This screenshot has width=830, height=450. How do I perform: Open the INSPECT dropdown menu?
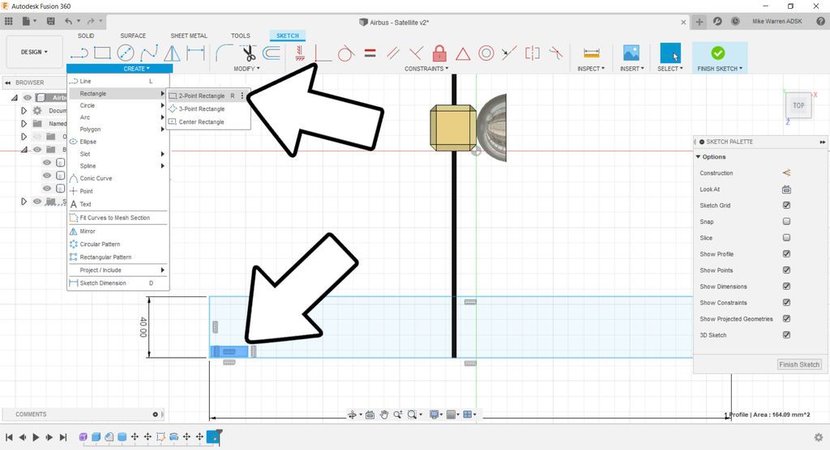tap(591, 69)
